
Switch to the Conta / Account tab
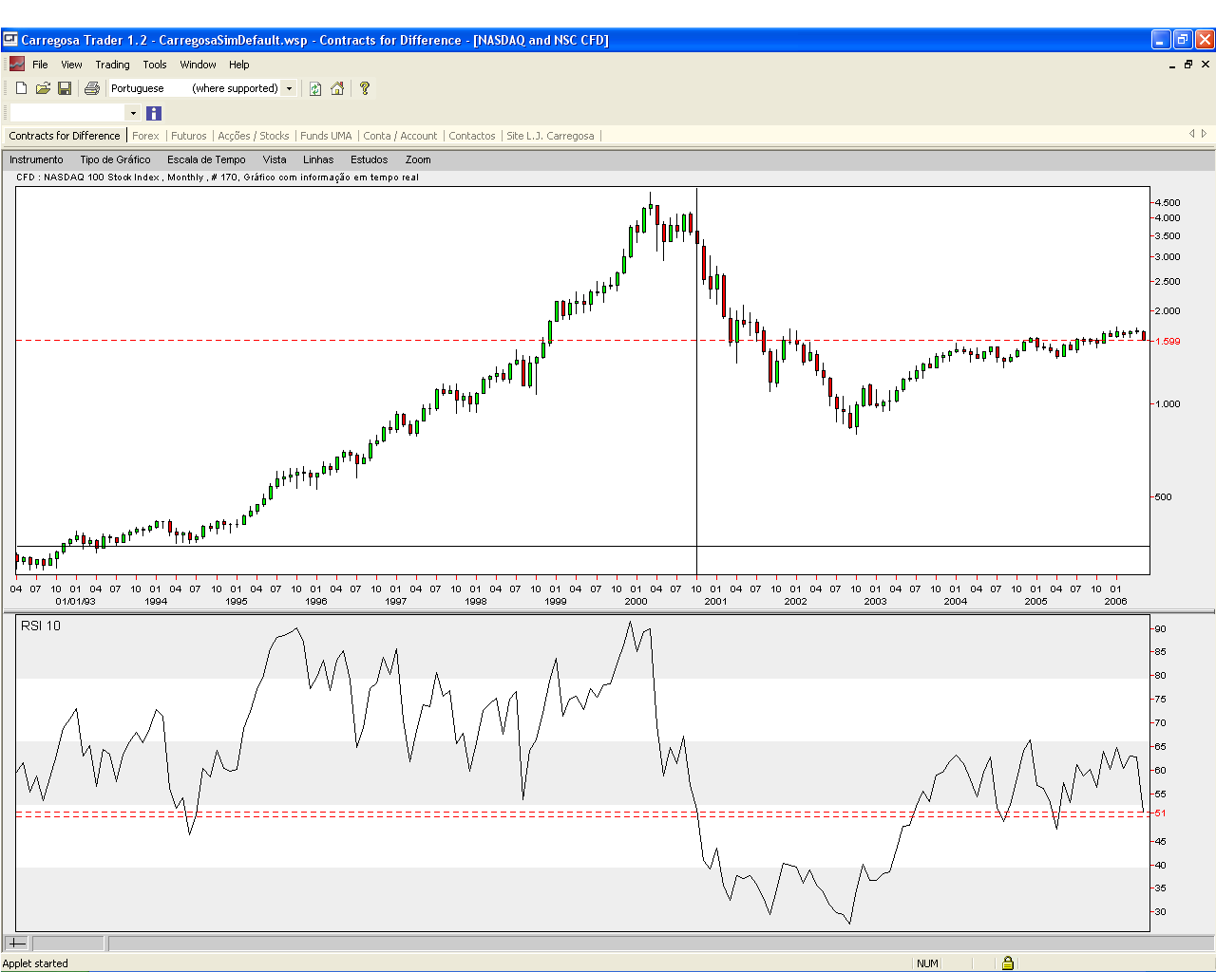[x=400, y=136]
